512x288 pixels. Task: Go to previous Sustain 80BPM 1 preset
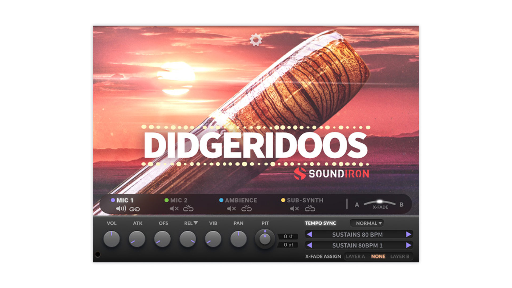(310, 245)
